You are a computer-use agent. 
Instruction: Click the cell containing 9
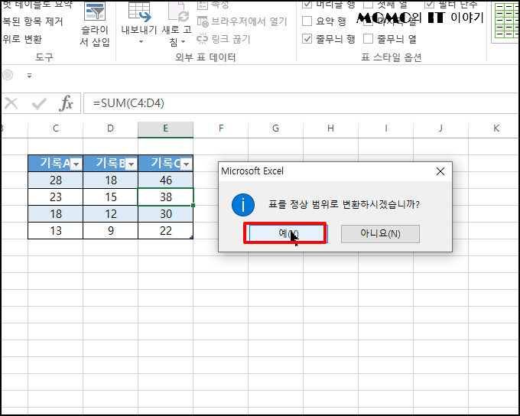pyautogui.click(x=110, y=230)
